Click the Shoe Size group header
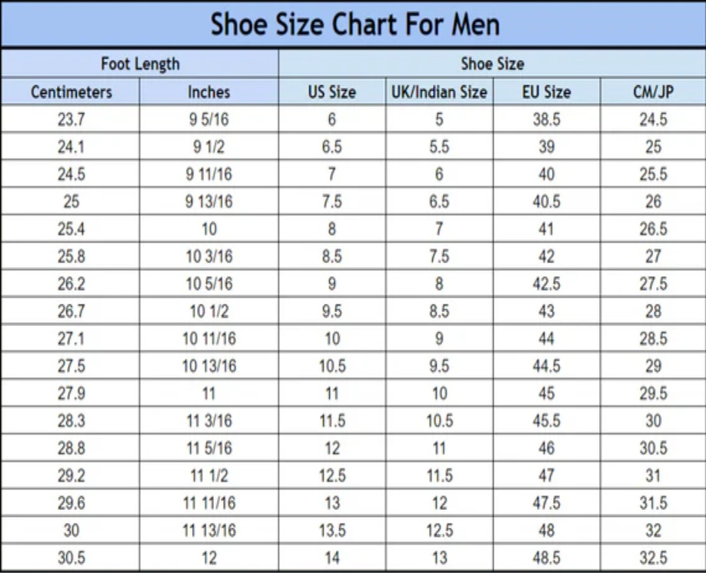 click(492, 64)
